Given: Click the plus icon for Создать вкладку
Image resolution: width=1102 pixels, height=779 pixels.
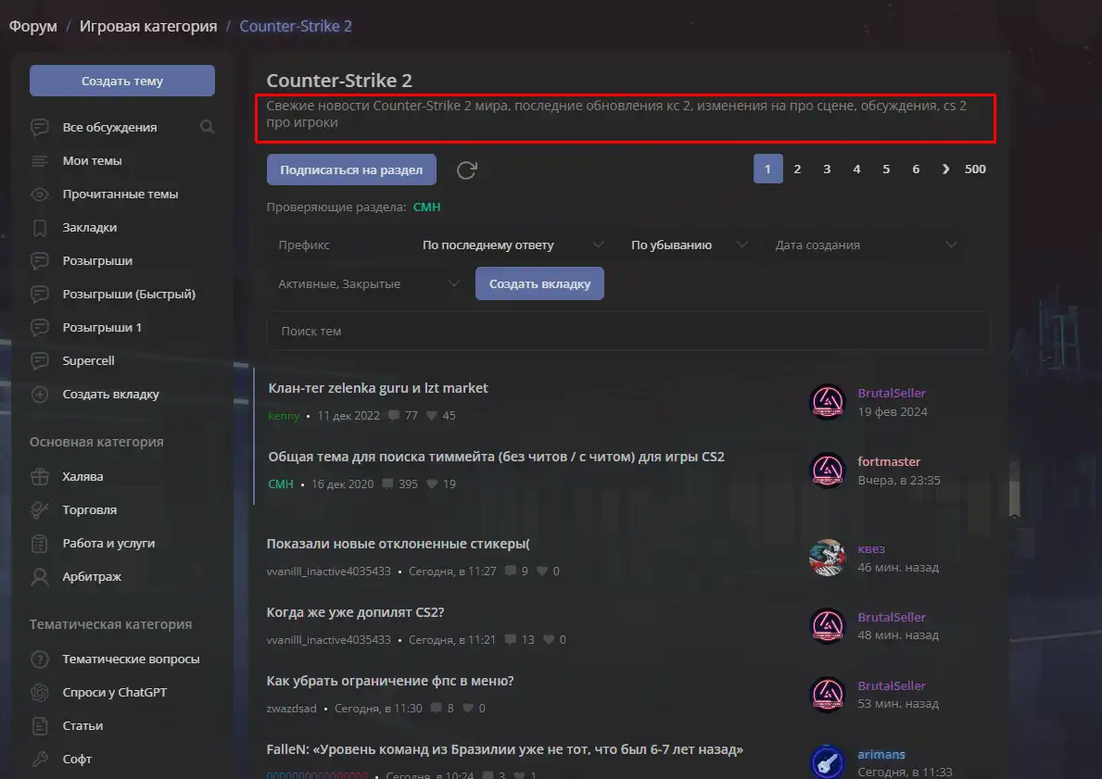Looking at the screenshot, I should (x=40, y=394).
